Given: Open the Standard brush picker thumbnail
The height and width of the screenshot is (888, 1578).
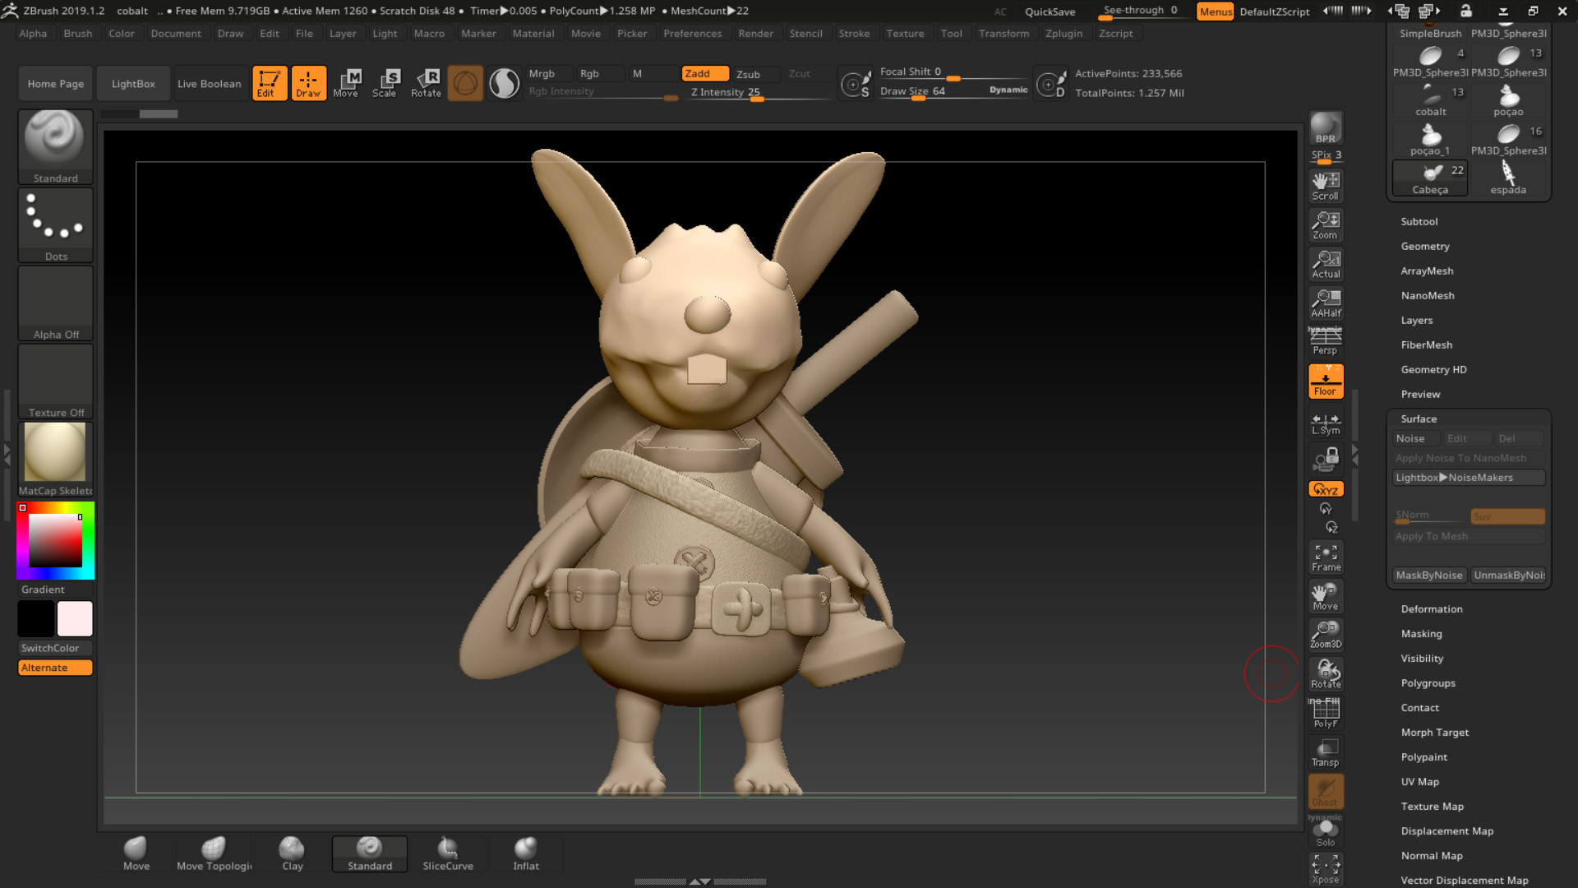Looking at the screenshot, I should [x=55, y=146].
